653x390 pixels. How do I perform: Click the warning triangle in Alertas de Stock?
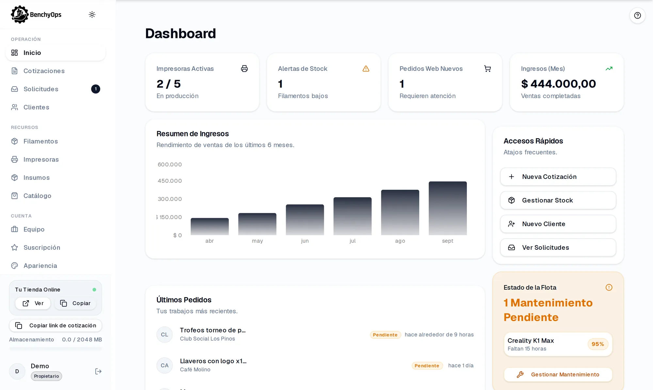tap(366, 69)
